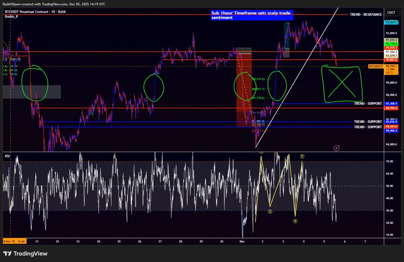Click the red 85,445.6 price label

[392, 127]
